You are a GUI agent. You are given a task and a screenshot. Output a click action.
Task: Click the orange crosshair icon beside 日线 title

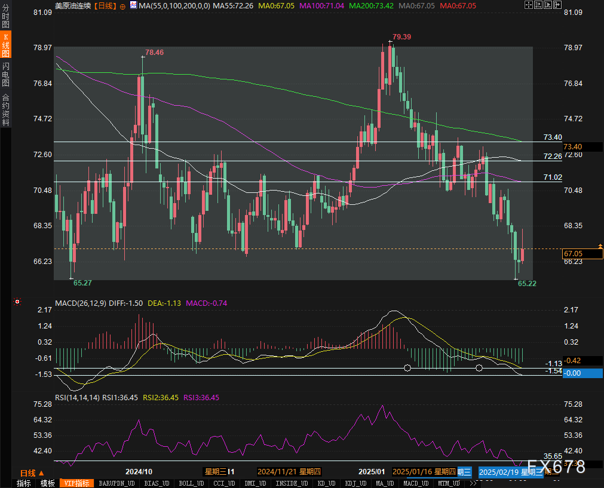pyautogui.click(x=122, y=6)
